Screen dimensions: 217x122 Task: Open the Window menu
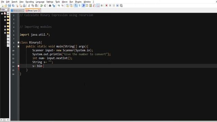(x=87, y=2)
